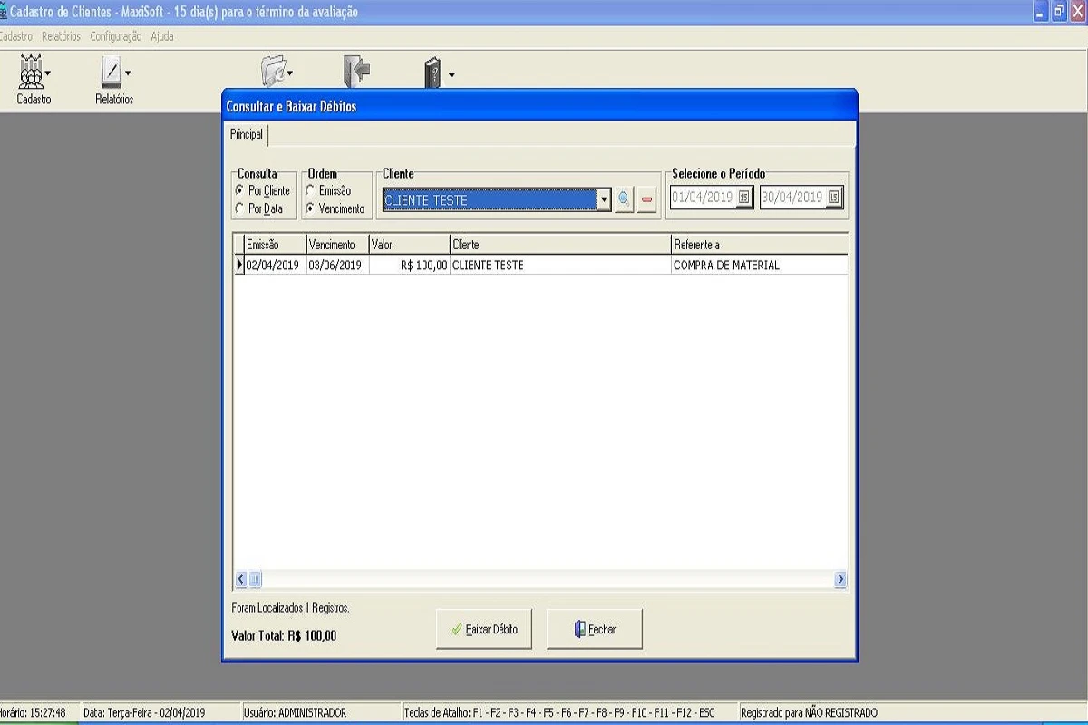1088x725 pixels.
Task: Click the red minus icon beside Cliente
Action: (x=646, y=200)
